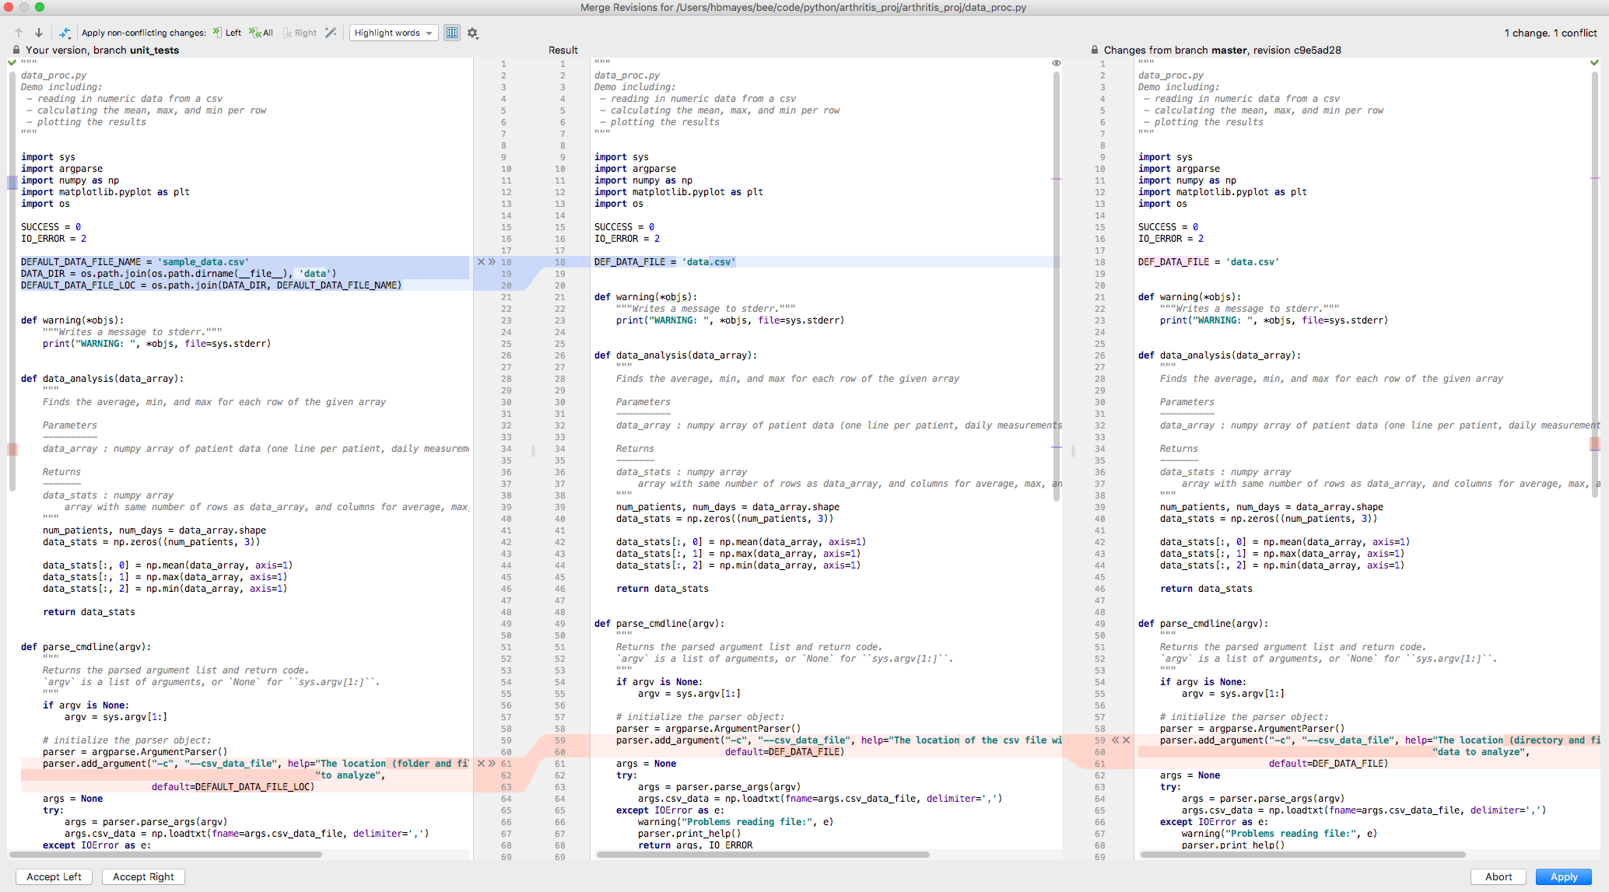Click '1 change. 1 conflict' status text
Viewport: 1609px width, 892px height.
coord(1550,33)
